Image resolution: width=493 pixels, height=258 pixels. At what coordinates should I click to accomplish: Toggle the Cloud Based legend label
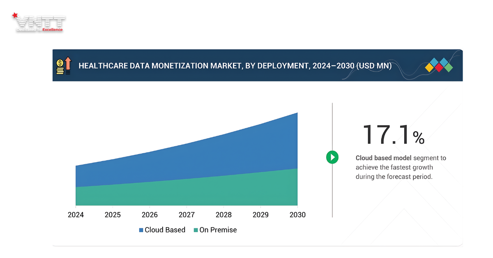165,230
